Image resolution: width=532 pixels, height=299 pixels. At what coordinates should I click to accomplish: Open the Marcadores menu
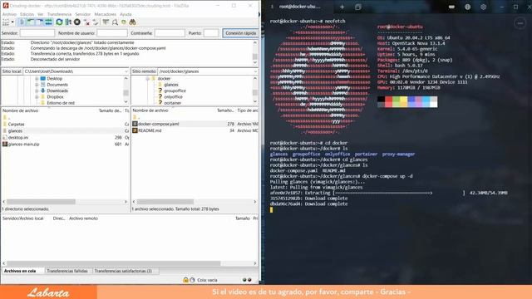105,14
